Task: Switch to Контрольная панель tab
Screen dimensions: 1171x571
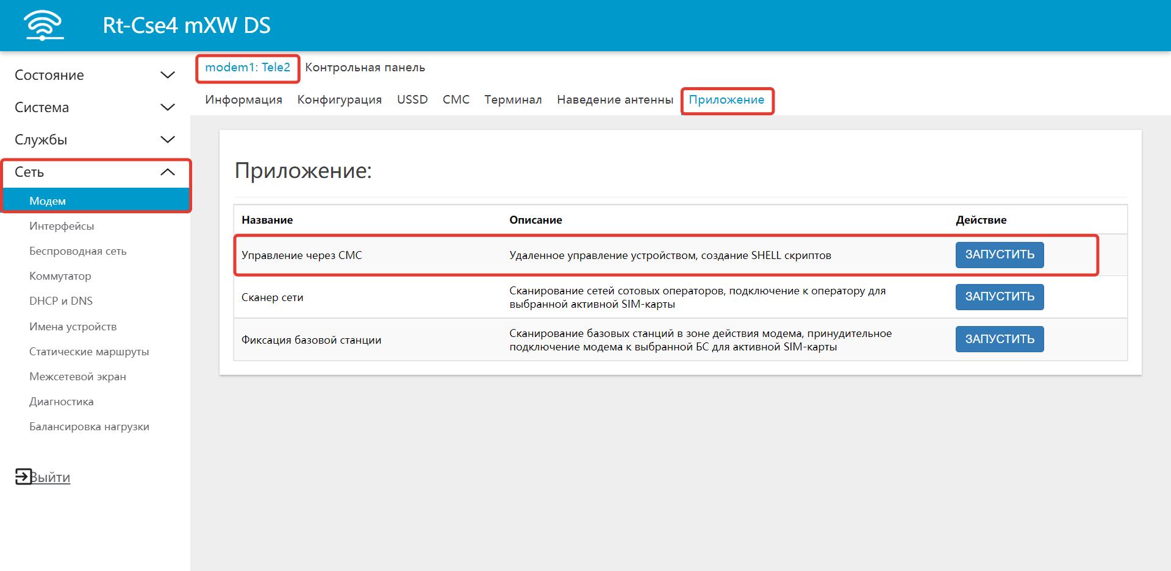Action: (365, 67)
